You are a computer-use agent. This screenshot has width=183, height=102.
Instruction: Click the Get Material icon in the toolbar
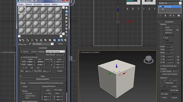tap(20, 40)
